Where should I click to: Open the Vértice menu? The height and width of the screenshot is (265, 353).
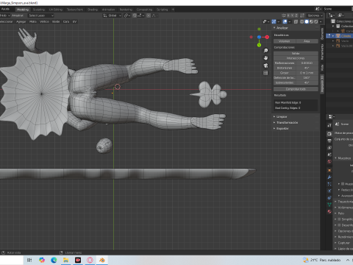(44, 21)
